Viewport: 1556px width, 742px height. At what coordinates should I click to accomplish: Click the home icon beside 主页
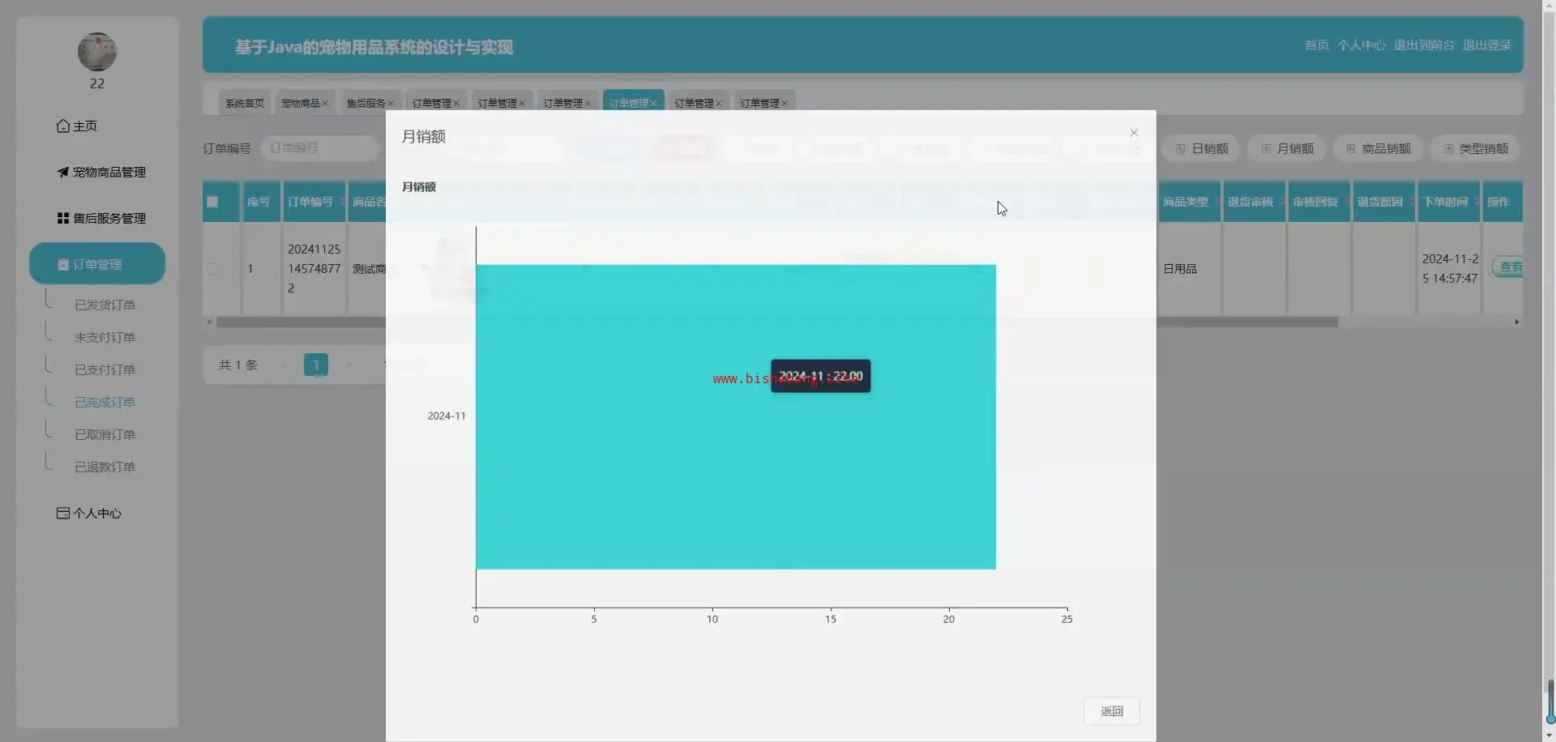63,126
